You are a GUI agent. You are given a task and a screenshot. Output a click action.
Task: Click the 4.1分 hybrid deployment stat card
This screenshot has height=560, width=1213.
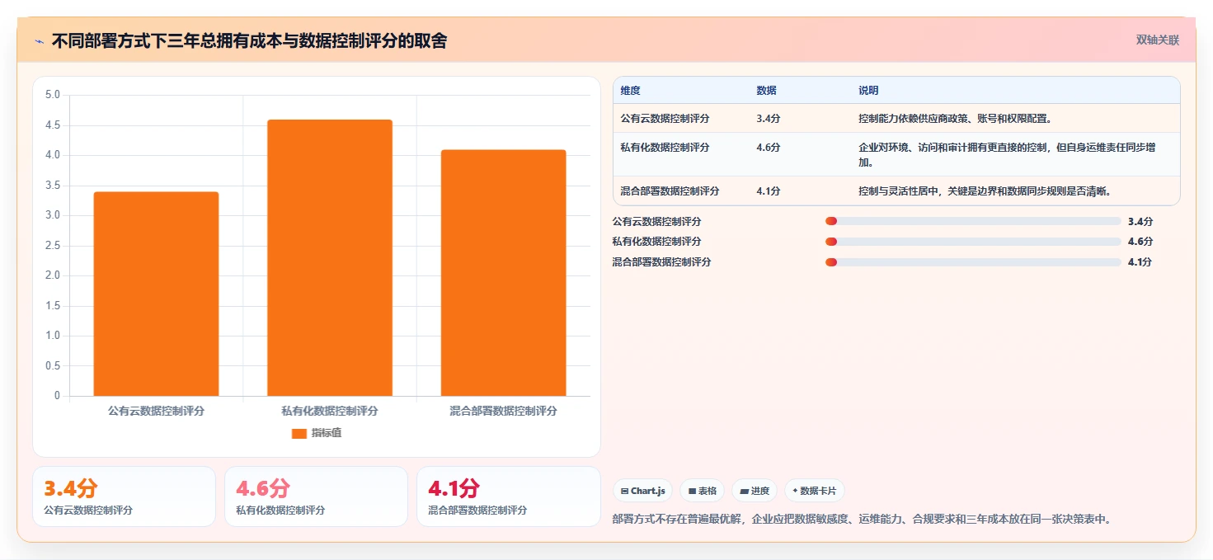(509, 496)
